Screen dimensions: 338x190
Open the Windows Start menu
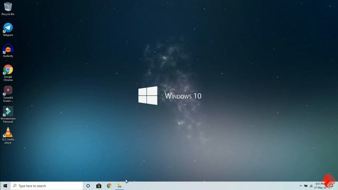click(5, 186)
